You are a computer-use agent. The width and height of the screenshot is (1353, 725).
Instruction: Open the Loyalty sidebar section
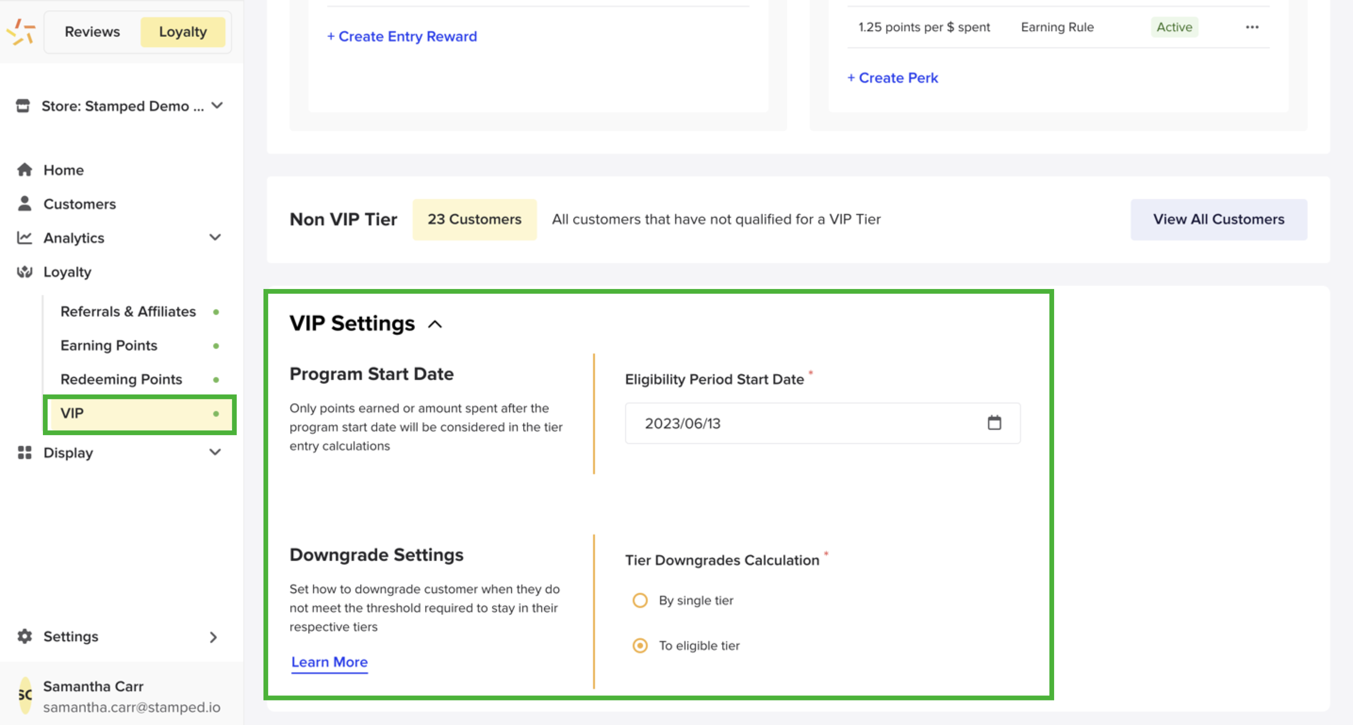[67, 272]
